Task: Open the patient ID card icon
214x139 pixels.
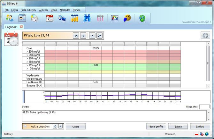Action: coord(22,18)
